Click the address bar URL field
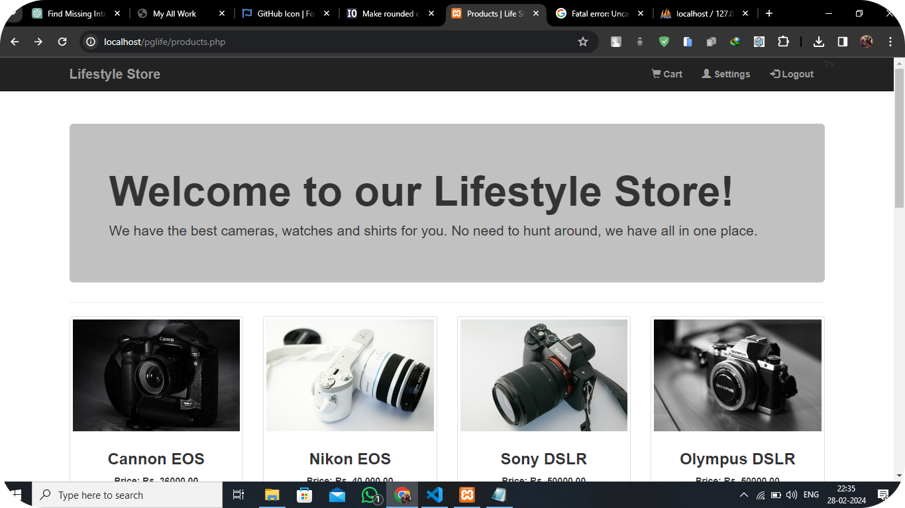Viewport: 905px width, 508px height. (331, 42)
